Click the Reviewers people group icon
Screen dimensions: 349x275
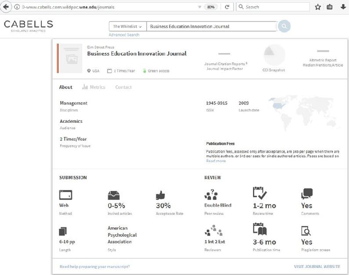[213, 230]
